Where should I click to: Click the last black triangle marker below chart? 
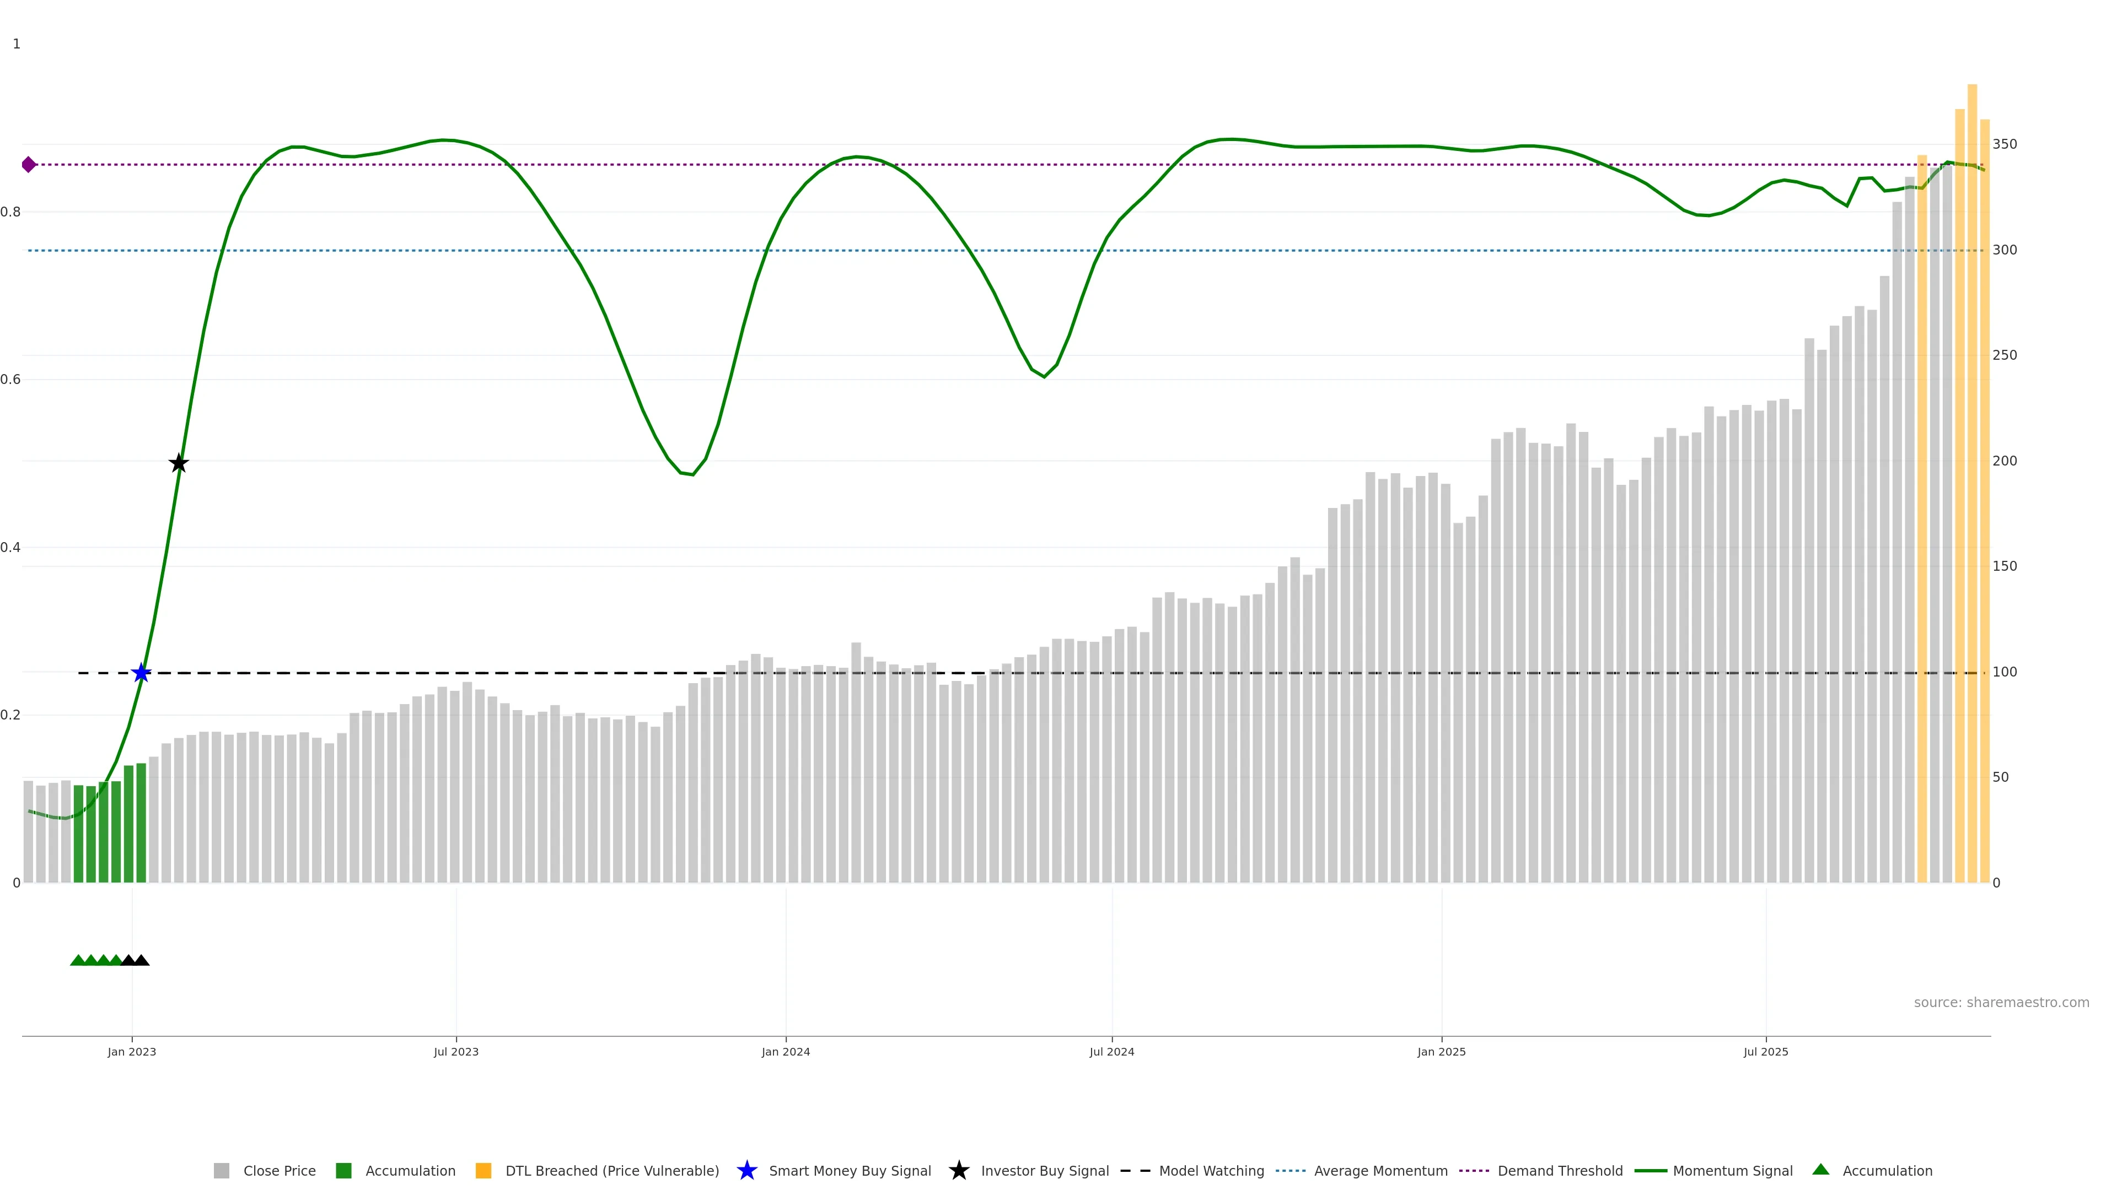141,960
